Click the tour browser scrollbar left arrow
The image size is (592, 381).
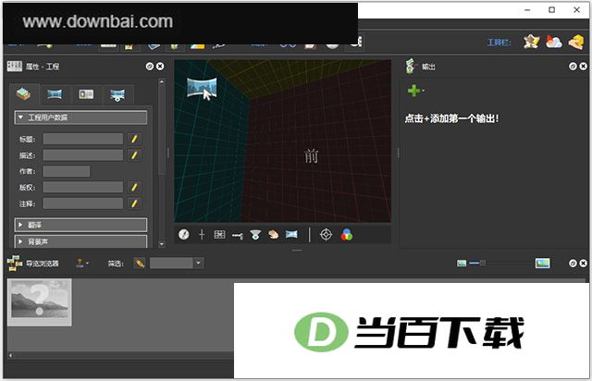pos(10,355)
